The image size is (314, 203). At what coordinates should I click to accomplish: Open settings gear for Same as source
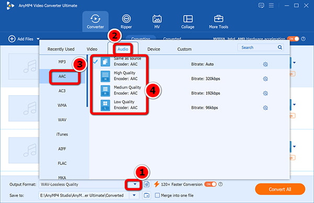coord(265,64)
